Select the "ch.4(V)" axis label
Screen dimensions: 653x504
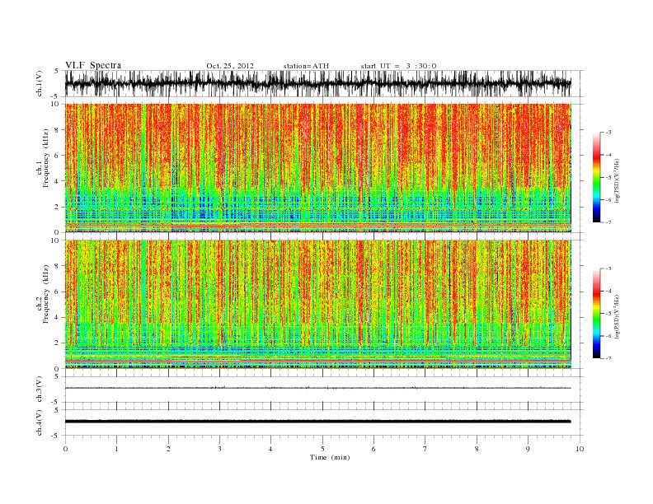pyautogui.click(x=39, y=422)
